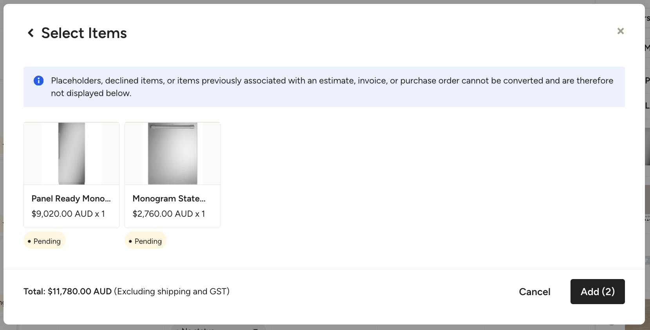Screen dimensions: 650x330
Task: Select the Panel Ready Mono... product image
Action: coord(71,154)
